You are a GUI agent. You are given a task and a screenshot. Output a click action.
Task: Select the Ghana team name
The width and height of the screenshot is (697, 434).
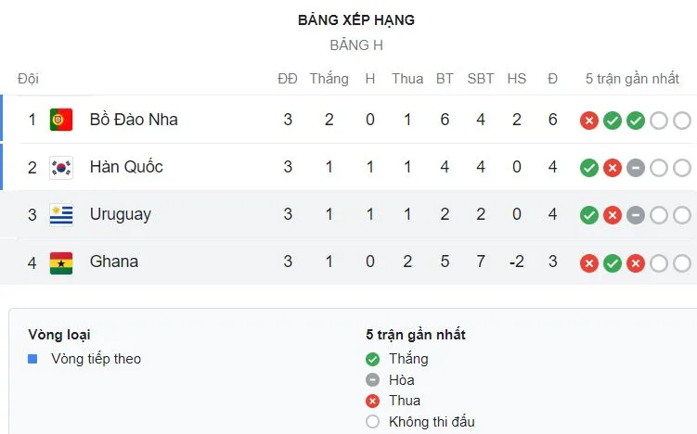(114, 262)
